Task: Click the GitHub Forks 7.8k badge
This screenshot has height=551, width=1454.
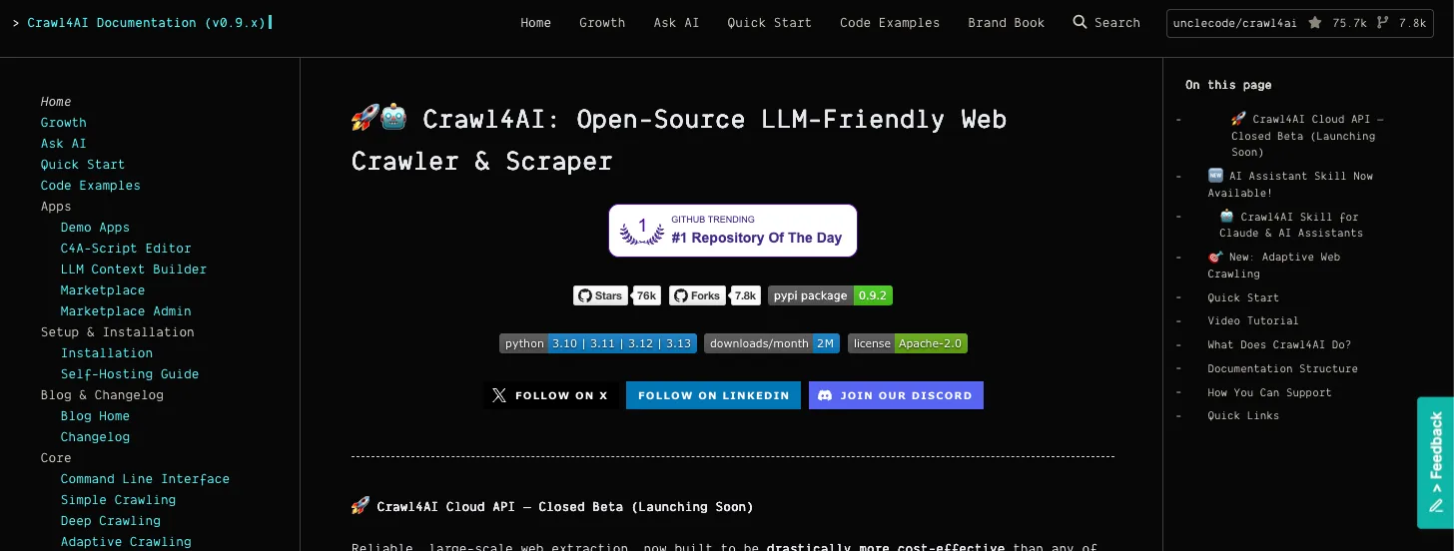Action: point(715,295)
